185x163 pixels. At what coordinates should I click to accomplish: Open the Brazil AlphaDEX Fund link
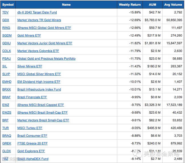click(33, 159)
